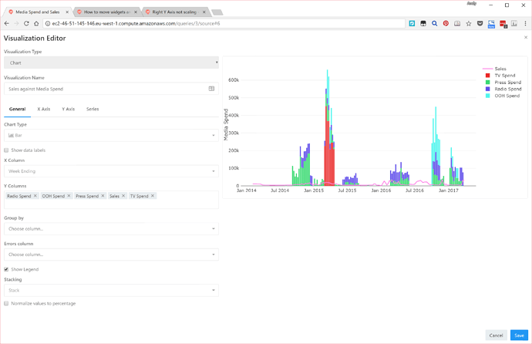Click the Cancel button

click(x=496, y=336)
